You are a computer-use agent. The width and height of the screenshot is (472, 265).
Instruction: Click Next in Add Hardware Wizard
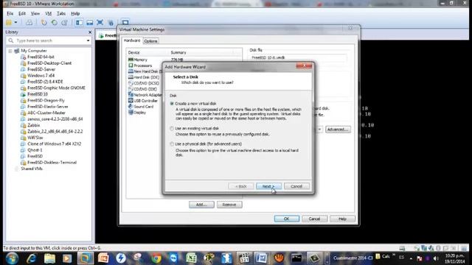click(x=268, y=186)
